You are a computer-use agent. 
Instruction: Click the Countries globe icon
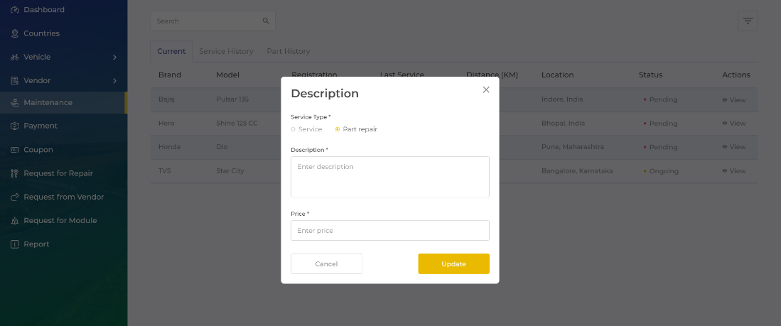15,33
